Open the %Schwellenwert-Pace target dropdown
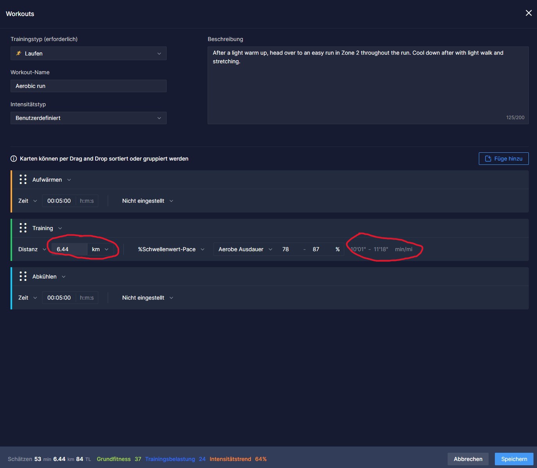Image resolution: width=537 pixels, height=468 pixels. pos(171,249)
